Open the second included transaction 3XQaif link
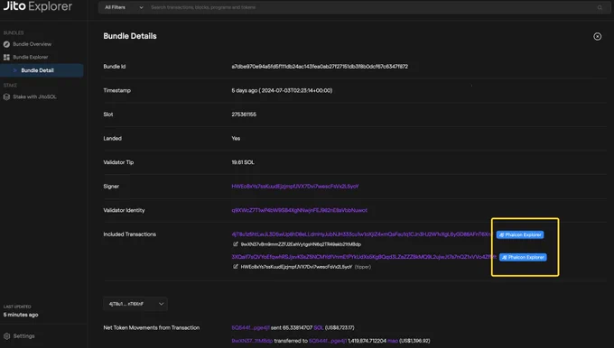 coord(364,257)
